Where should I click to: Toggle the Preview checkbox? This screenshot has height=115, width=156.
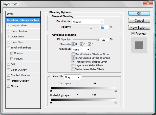[x=133, y=34]
